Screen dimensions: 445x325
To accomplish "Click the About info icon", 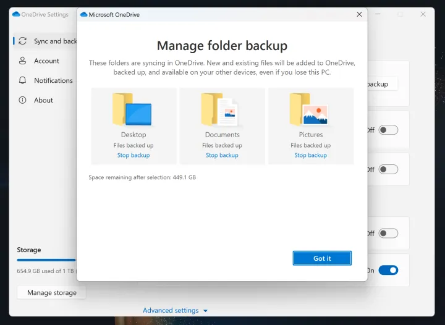I will tap(23, 100).
